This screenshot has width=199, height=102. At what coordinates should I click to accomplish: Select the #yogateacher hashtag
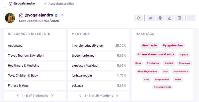(173, 45)
